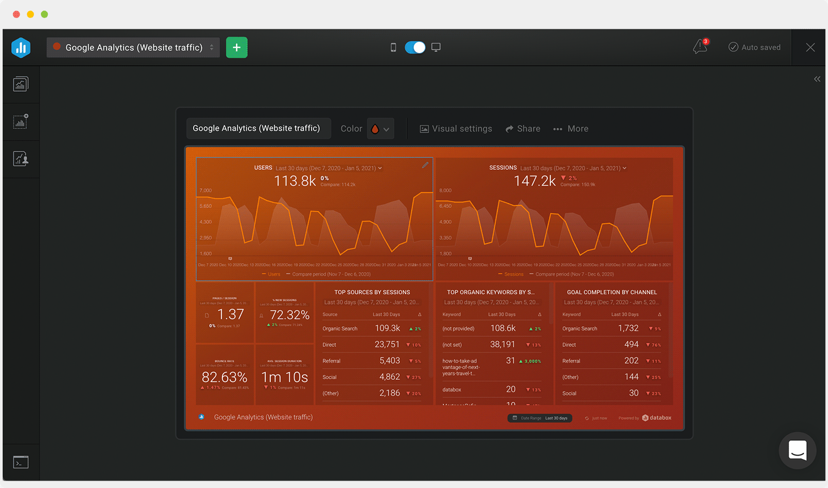Image resolution: width=828 pixels, height=488 pixels.
Task: Toggle the mobile/desktop view switch
Action: coord(415,48)
